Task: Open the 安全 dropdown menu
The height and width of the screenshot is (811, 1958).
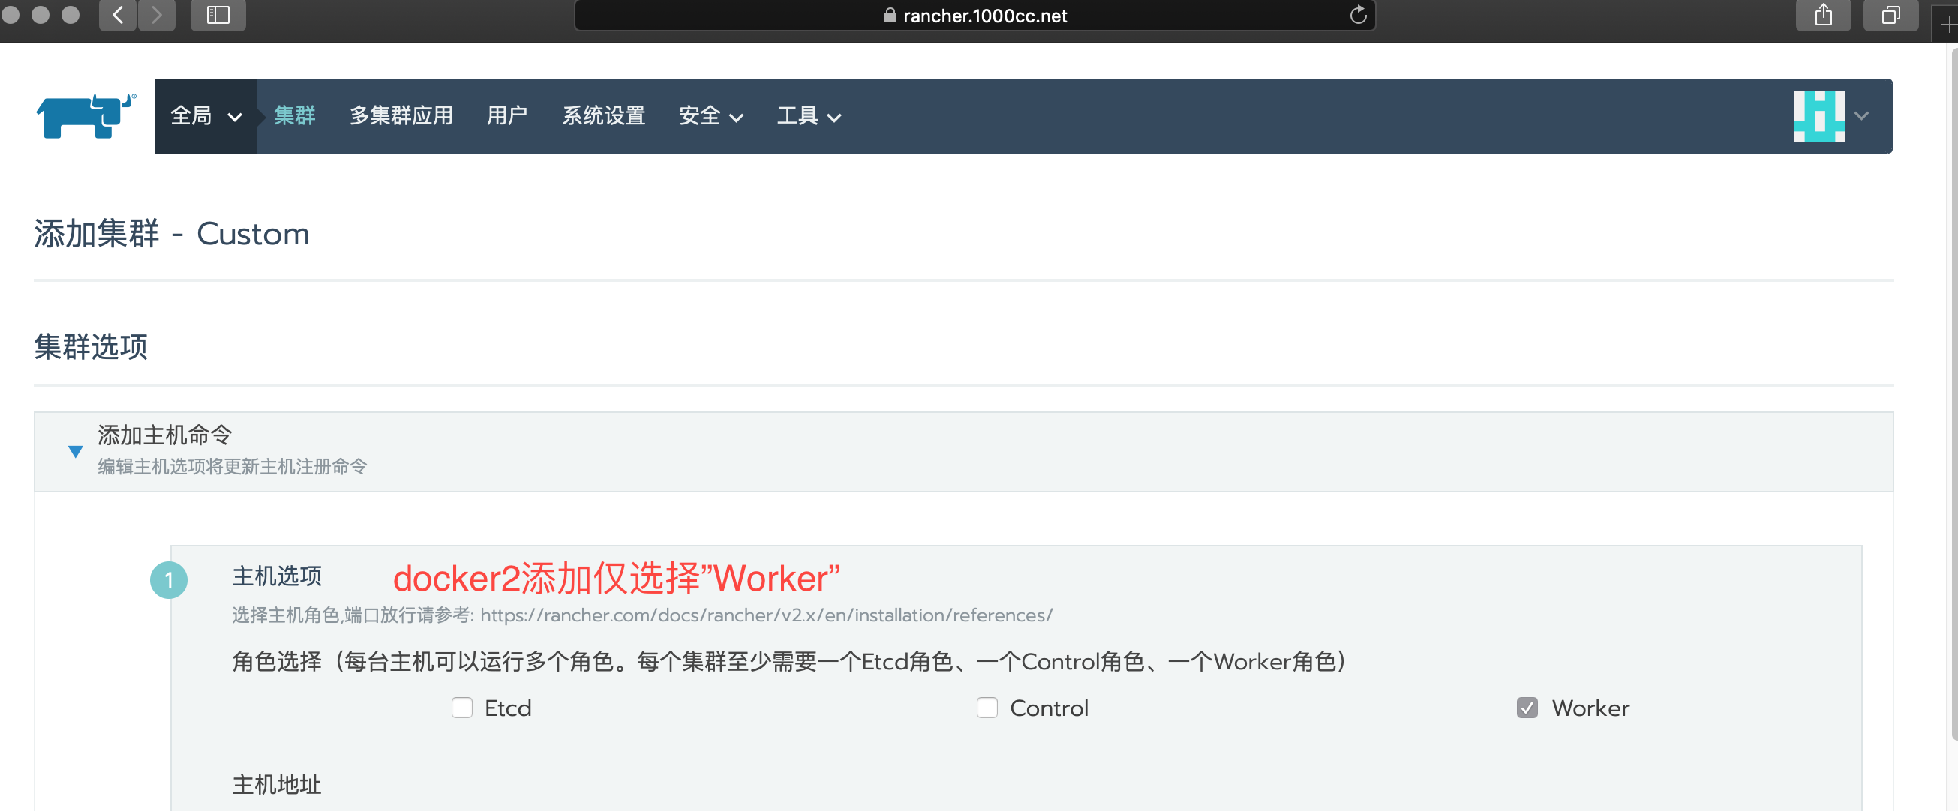Action: [x=710, y=115]
